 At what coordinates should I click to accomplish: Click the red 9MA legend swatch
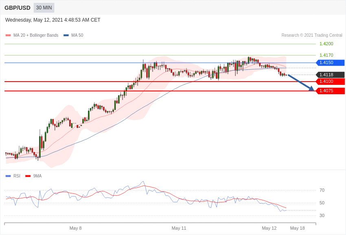coord(28,176)
